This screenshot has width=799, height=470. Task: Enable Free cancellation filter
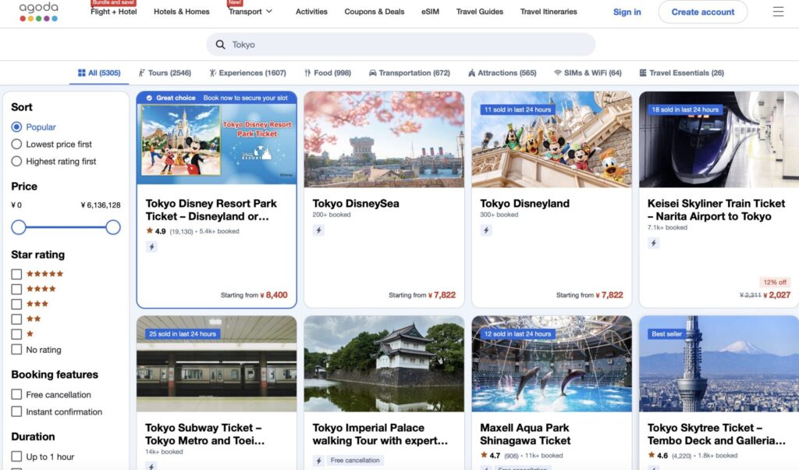(x=16, y=395)
